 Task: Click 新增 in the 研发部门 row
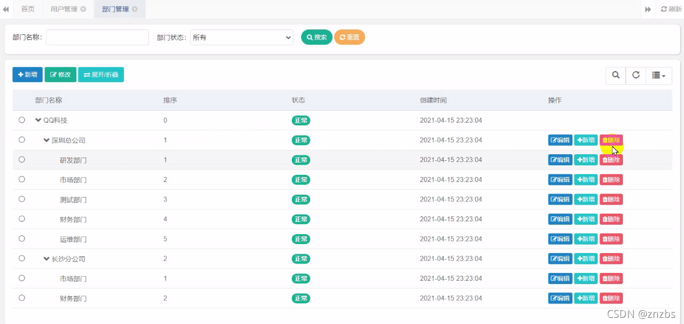(586, 160)
